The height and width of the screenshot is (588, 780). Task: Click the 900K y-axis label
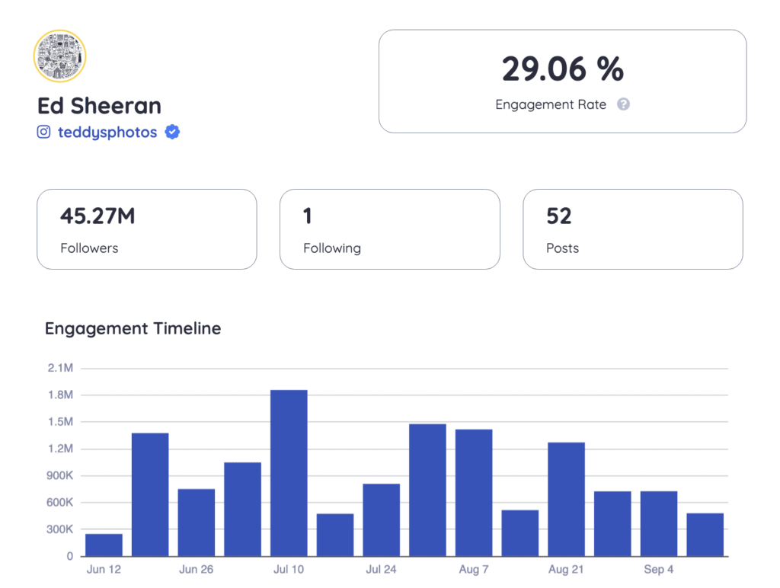[59, 475]
